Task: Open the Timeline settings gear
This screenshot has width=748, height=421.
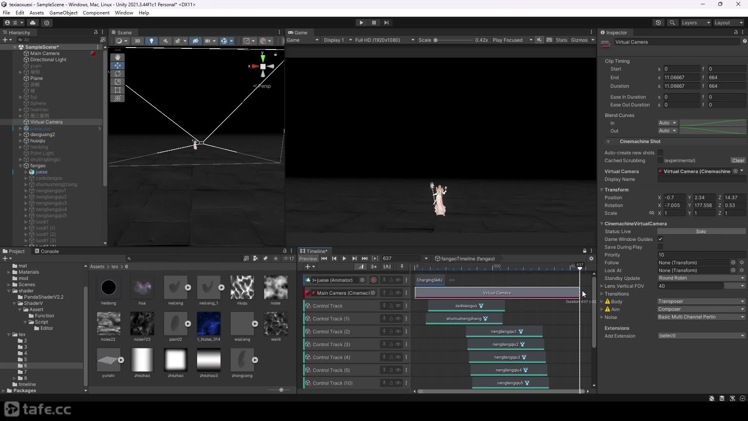Action: click(x=591, y=258)
